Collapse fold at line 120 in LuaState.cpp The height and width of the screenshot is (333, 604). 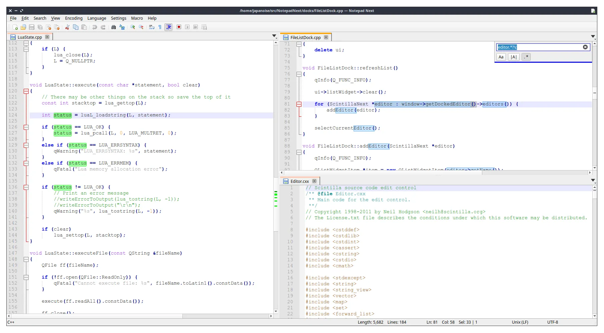[x=26, y=91]
